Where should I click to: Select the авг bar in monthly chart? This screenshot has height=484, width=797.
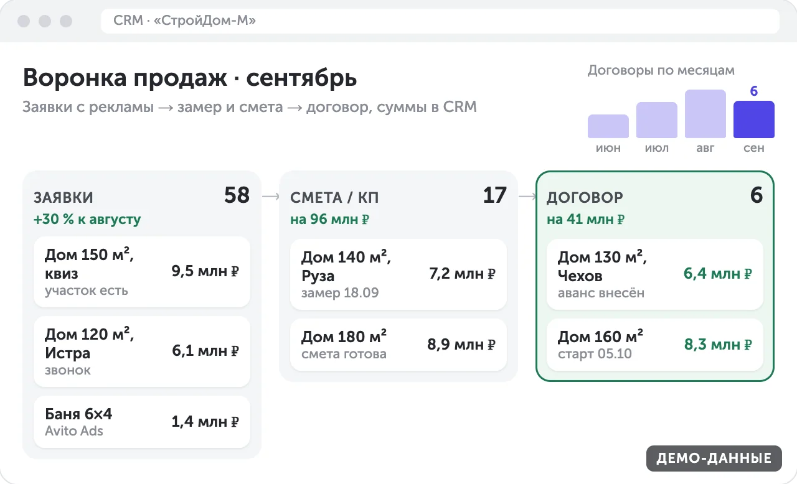click(705, 114)
